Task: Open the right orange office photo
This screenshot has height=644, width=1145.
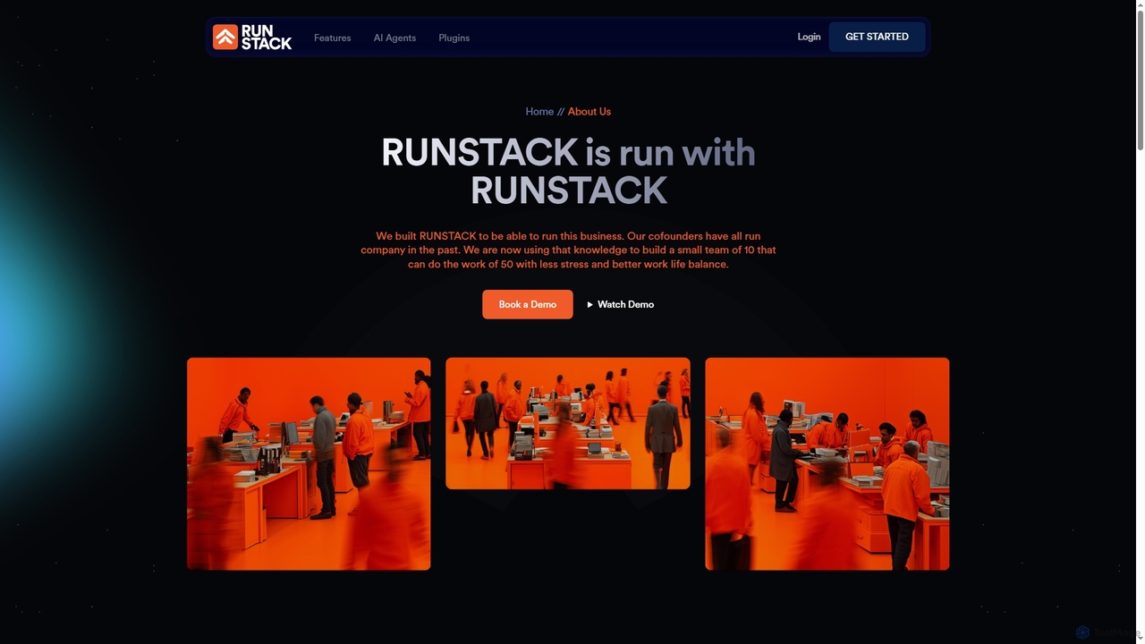Action: pyautogui.click(x=827, y=463)
